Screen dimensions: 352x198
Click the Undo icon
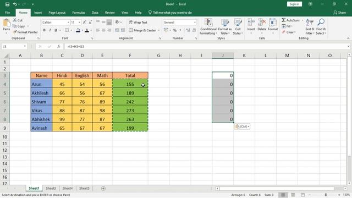15,4
